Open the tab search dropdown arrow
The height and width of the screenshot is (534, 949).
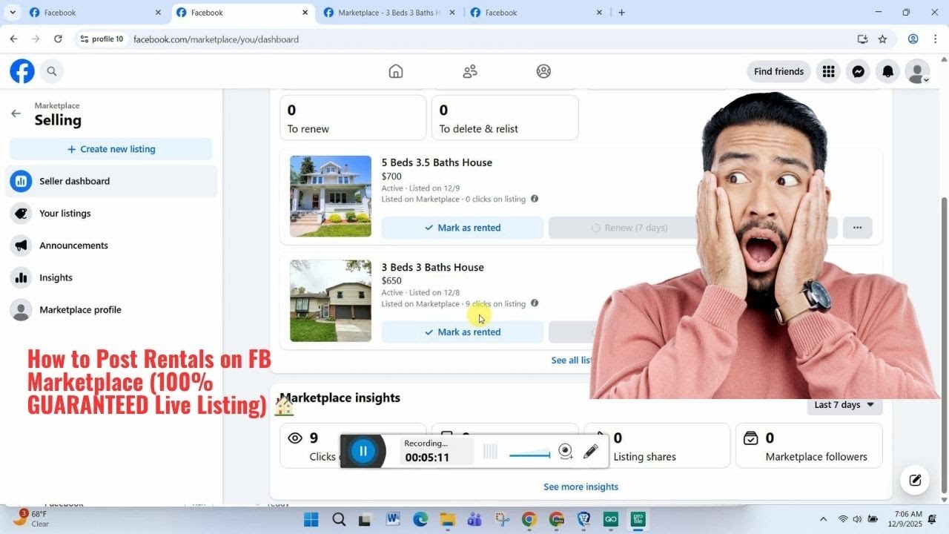13,13
